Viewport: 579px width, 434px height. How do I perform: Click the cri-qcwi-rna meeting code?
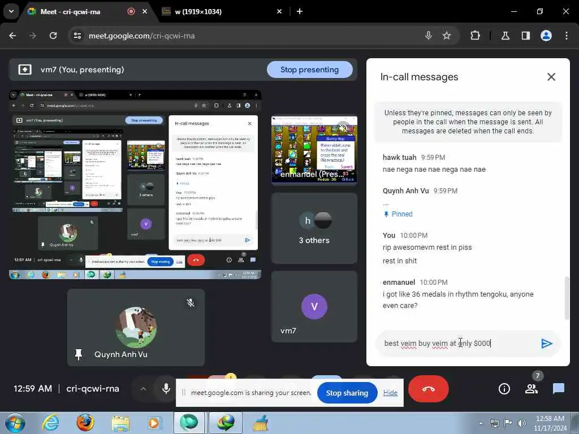(93, 389)
